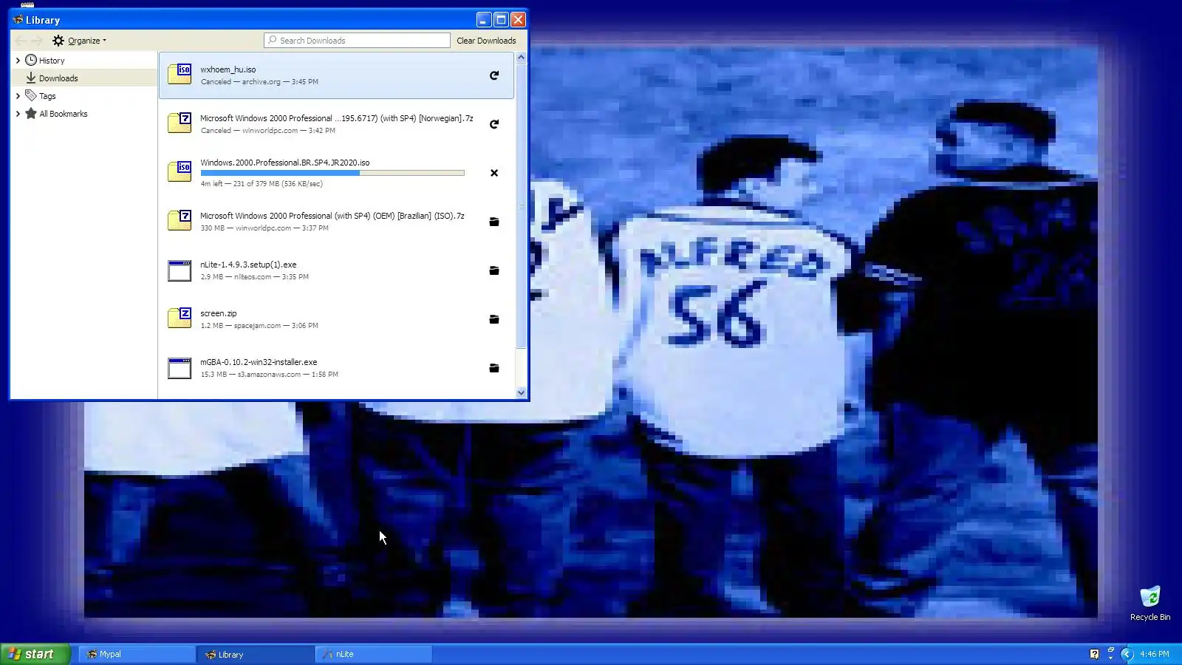
Task: Click the nLite setup executable icon
Action: pos(180,270)
